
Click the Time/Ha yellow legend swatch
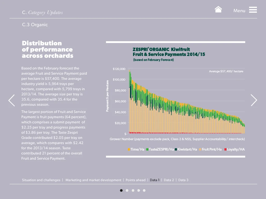[129, 150]
